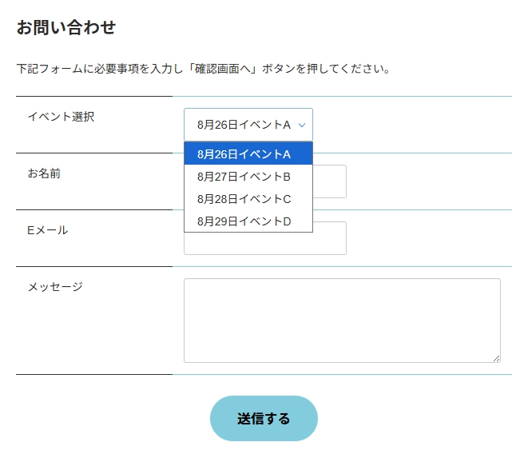The height and width of the screenshot is (462, 528).
Task: Select highlighted 8月26日イベントA option in list
Action: pyautogui.click(x=248, y=154)
